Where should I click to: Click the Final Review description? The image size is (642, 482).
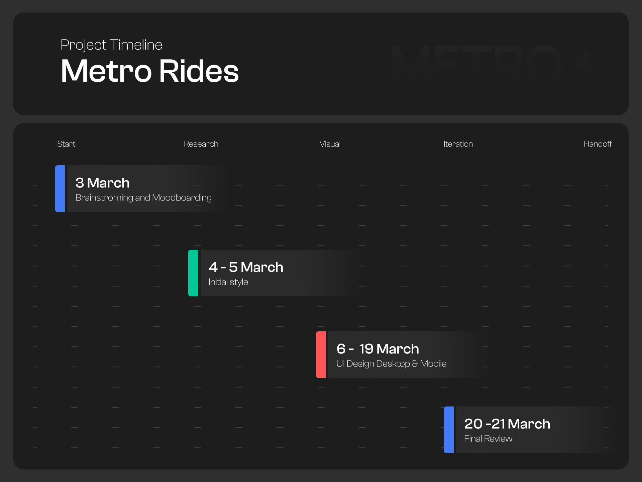click(488, 439)
